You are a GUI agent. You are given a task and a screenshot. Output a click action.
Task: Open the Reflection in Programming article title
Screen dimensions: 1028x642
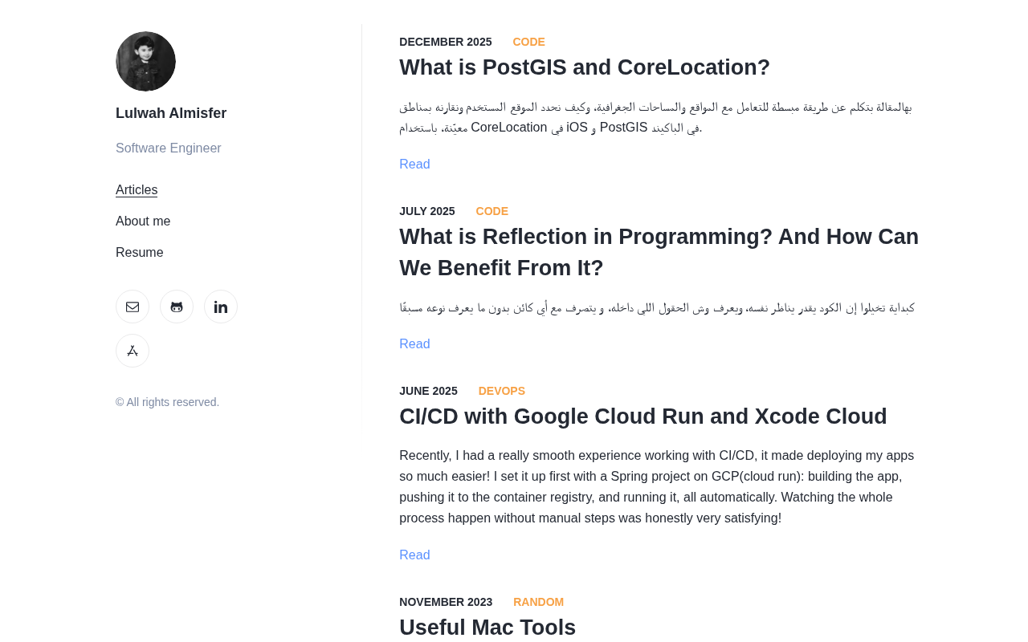pos(659,252)
